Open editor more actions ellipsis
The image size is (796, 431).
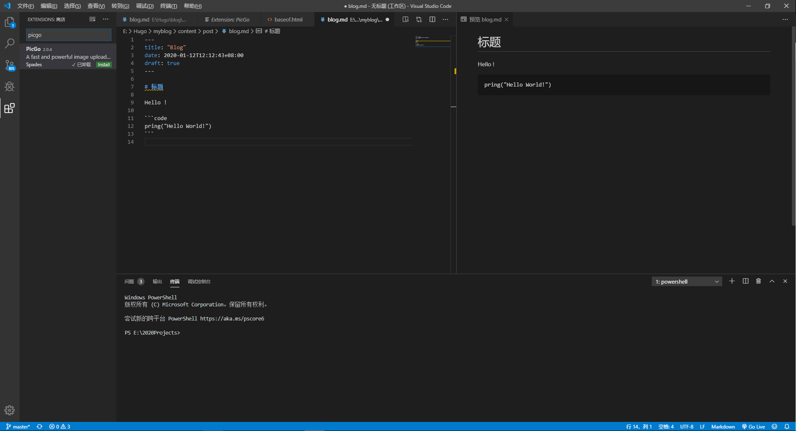pos(445,19)
